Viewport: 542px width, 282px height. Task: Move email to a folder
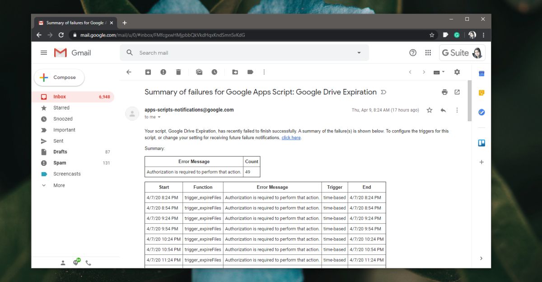pyautogui.click(x=235, y=72)
